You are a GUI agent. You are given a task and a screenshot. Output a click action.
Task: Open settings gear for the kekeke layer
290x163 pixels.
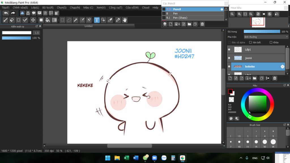tap(282, 67)
